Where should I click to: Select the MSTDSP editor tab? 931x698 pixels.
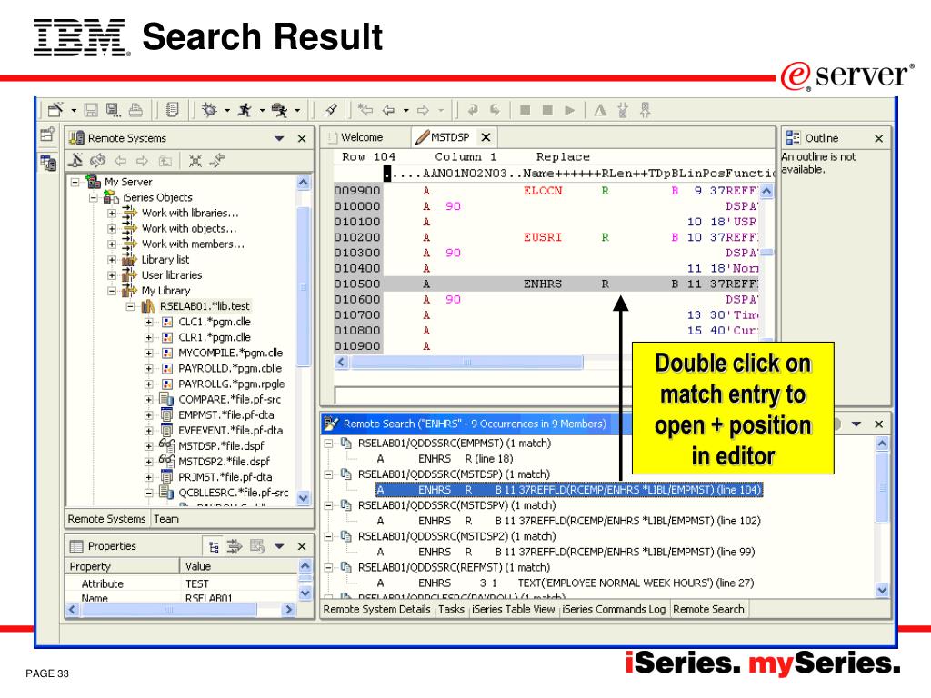(449, 137)
